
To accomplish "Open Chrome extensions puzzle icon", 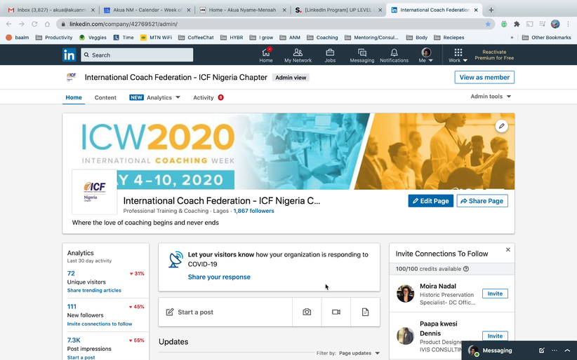I will pos(517,24).
